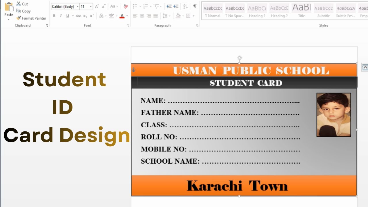
Task: Click the MOBILE NO: field line
Action: (221, 149)
